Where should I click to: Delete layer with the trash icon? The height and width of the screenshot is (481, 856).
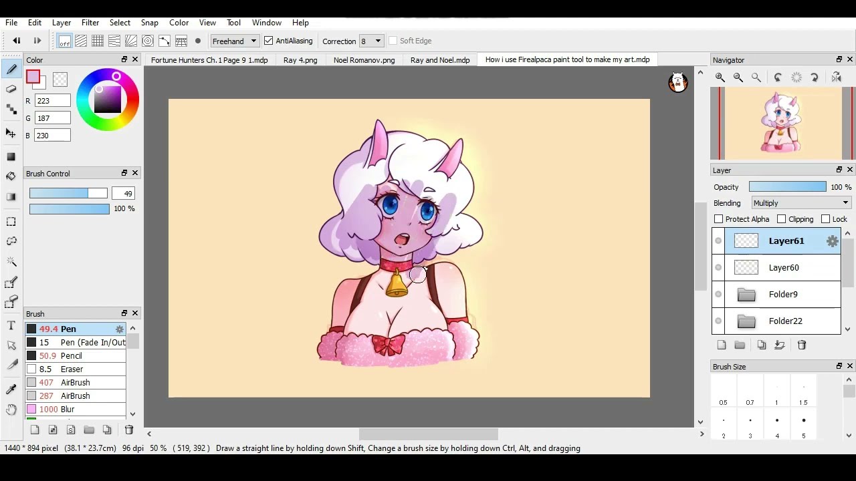click(802, 345)
